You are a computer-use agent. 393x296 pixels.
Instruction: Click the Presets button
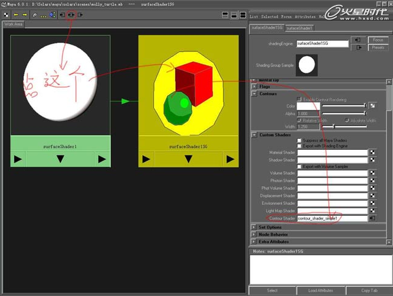click(378, 48)
